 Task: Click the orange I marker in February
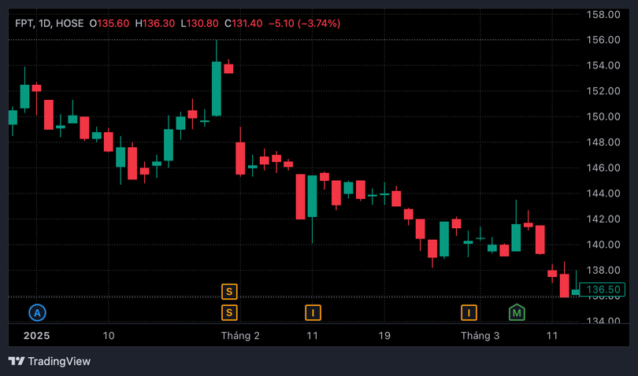pos(313,313)
